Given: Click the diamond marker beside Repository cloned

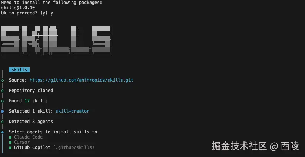Looking at the screenshot, I should [x=2, y=91].
